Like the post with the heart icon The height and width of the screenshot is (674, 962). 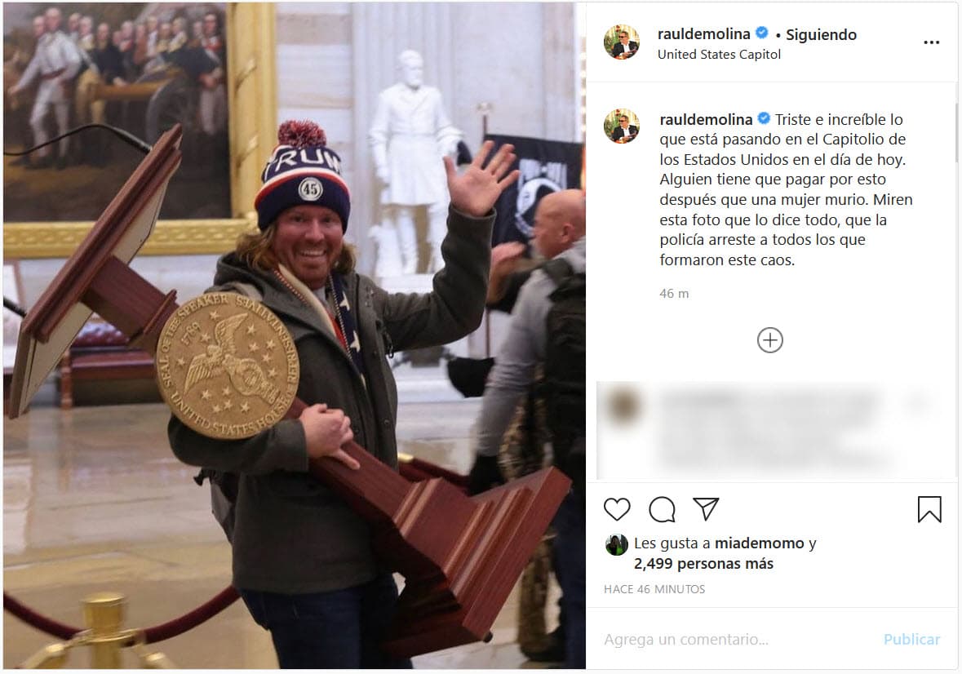617,509
